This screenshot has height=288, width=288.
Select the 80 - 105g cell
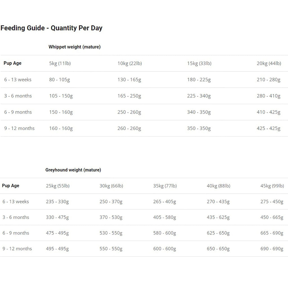[60, 80]
